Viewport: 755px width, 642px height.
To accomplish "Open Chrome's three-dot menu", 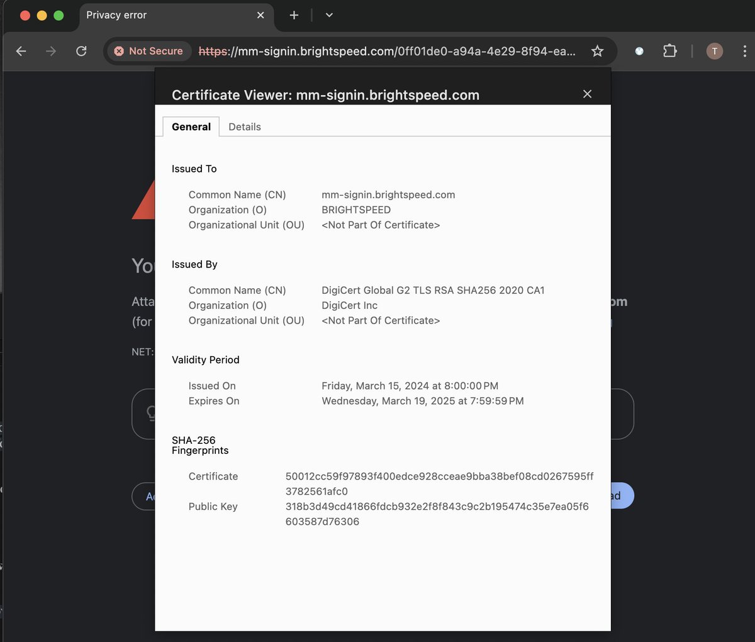I will 744,51.
